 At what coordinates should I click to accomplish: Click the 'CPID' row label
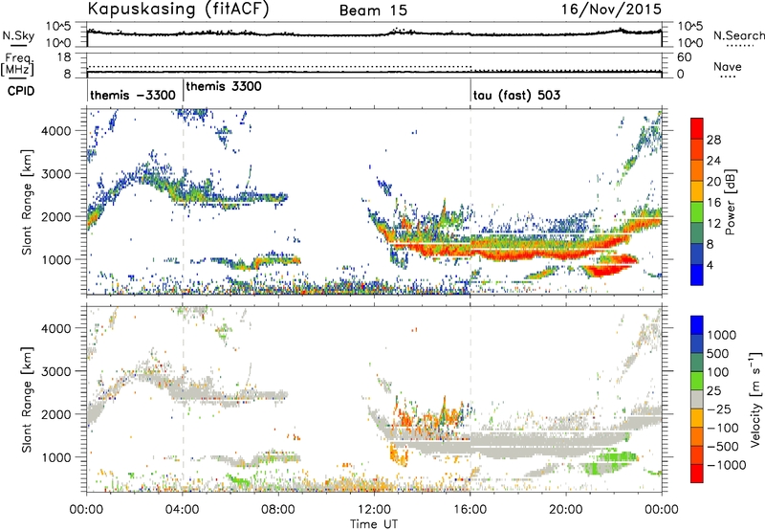[21, 91]
